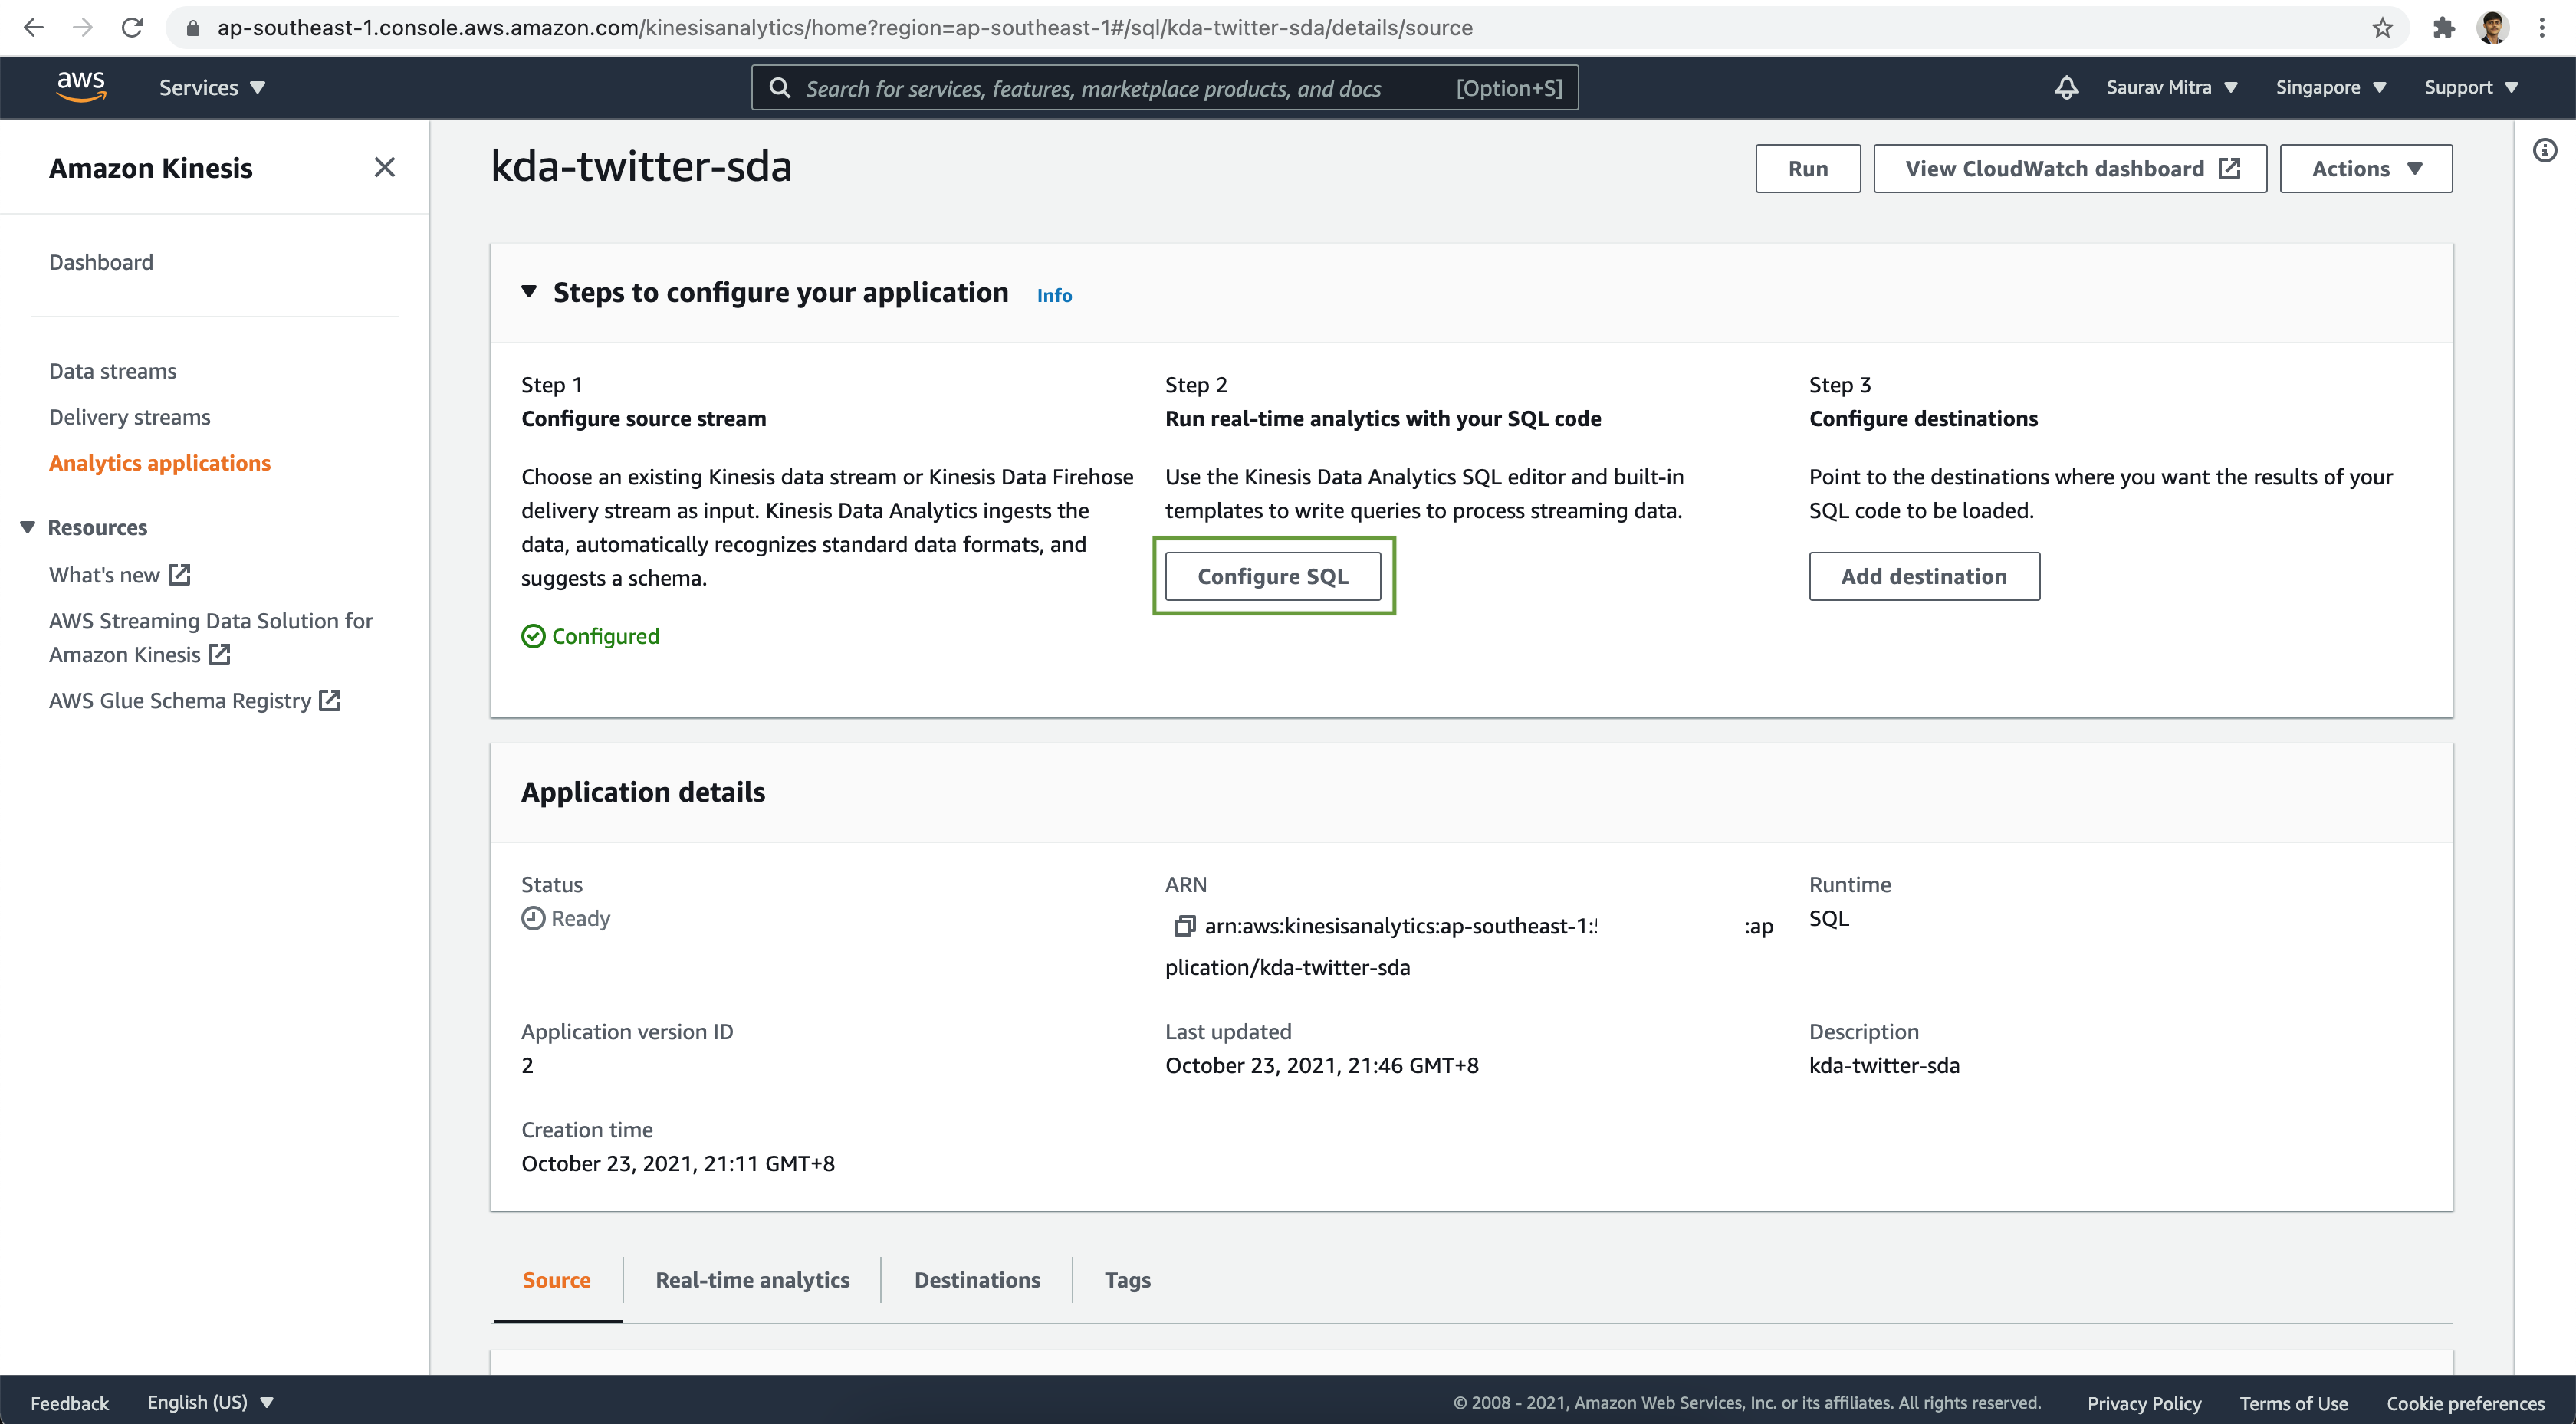Image resolution: width=2576 pixels, height=1424 pixels.
Task: Click the browser address bar URL
Action: [x=845, y=28]
